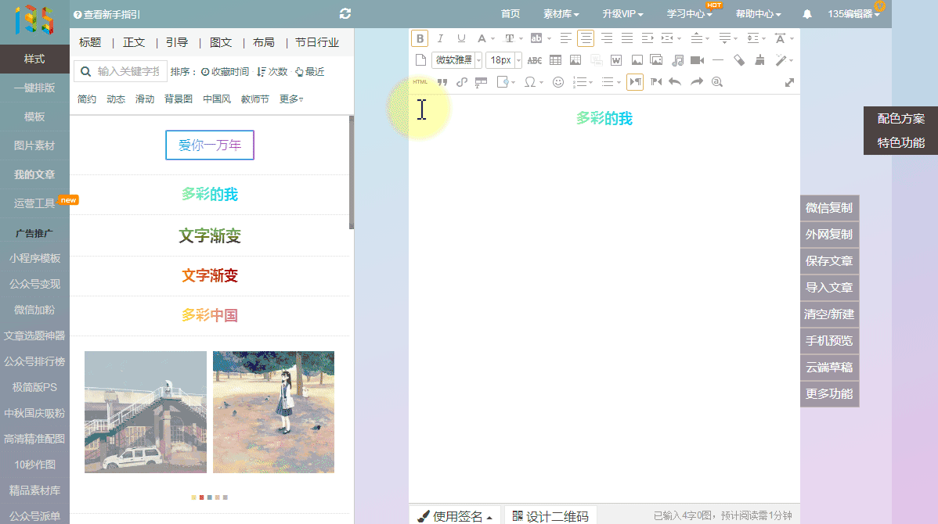
Task: Open the font color picker
Action: pos(482,38)
